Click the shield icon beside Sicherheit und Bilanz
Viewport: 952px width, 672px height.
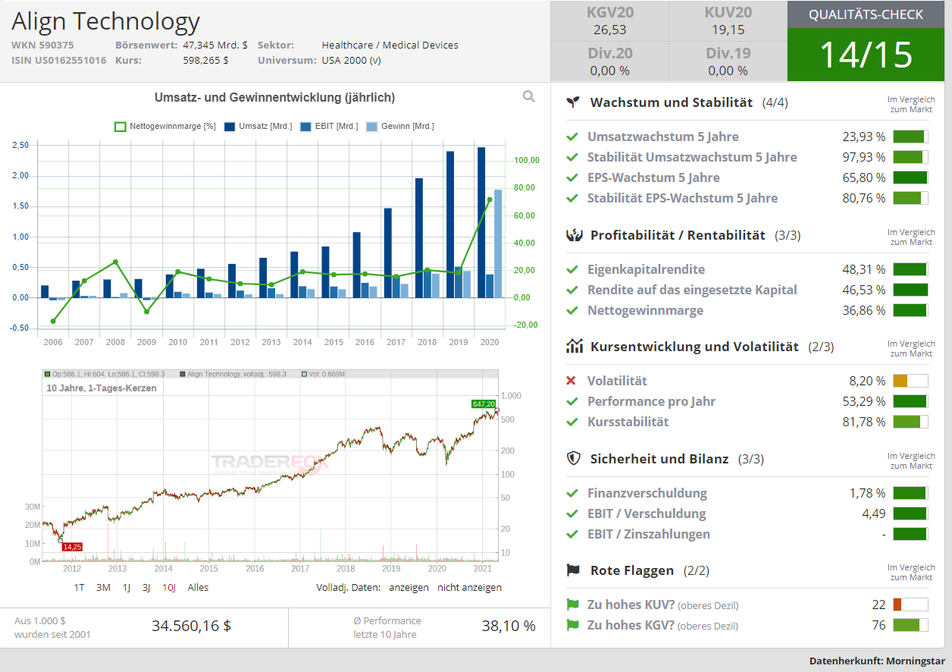point(575,459)
